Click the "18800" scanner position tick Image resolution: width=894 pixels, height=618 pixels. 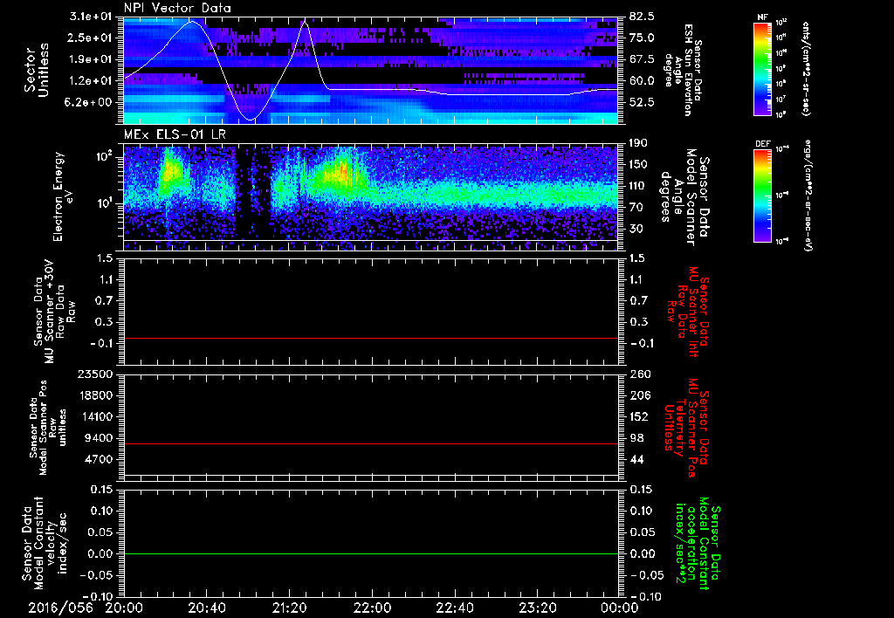[96, 395]
